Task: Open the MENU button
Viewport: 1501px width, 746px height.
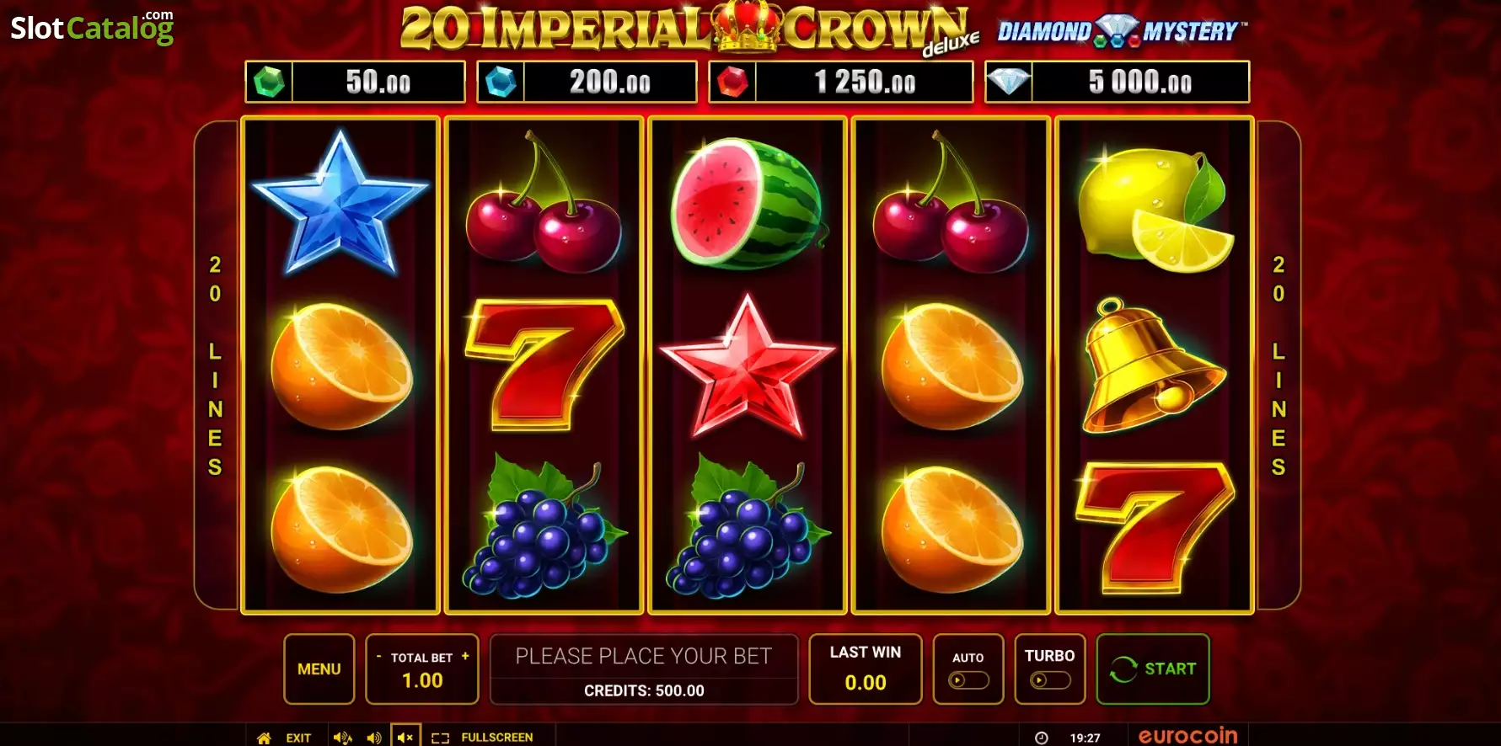Action: tap(319, 669)
